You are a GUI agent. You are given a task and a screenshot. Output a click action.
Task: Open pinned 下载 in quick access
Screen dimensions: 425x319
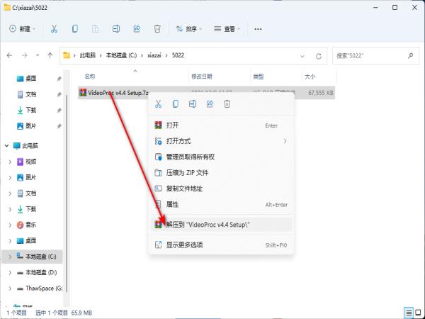point(27,110)
